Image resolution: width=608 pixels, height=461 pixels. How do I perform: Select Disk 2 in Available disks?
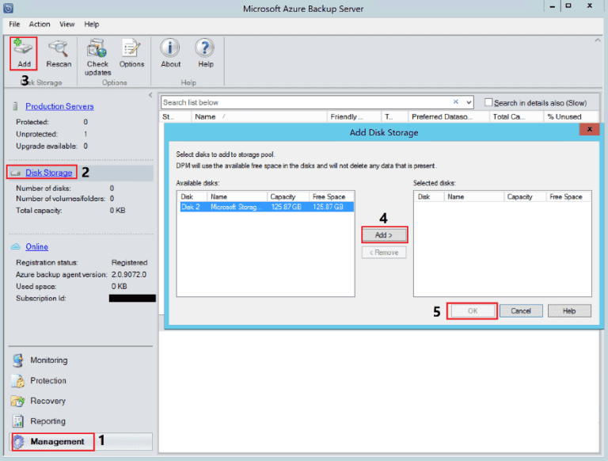tap(267, 207)
